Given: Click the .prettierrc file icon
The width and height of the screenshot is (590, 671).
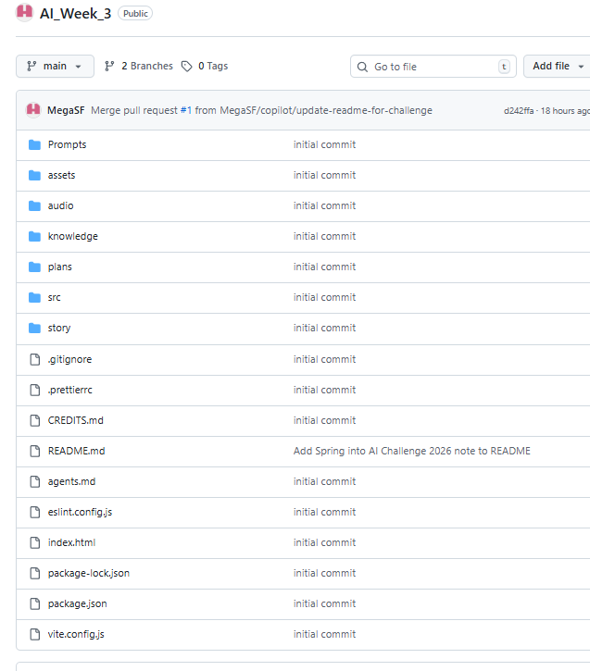Looking at the screenshot, I should point(34,390).
